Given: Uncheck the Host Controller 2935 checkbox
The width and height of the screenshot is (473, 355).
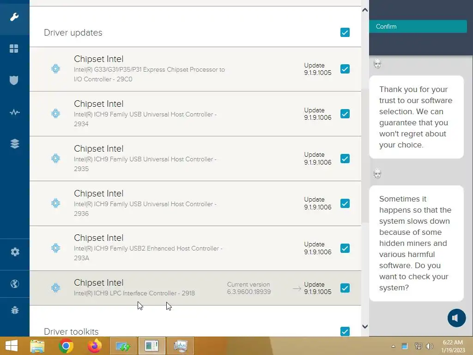Looking at the screenshot, I should [x=345, y=159].
